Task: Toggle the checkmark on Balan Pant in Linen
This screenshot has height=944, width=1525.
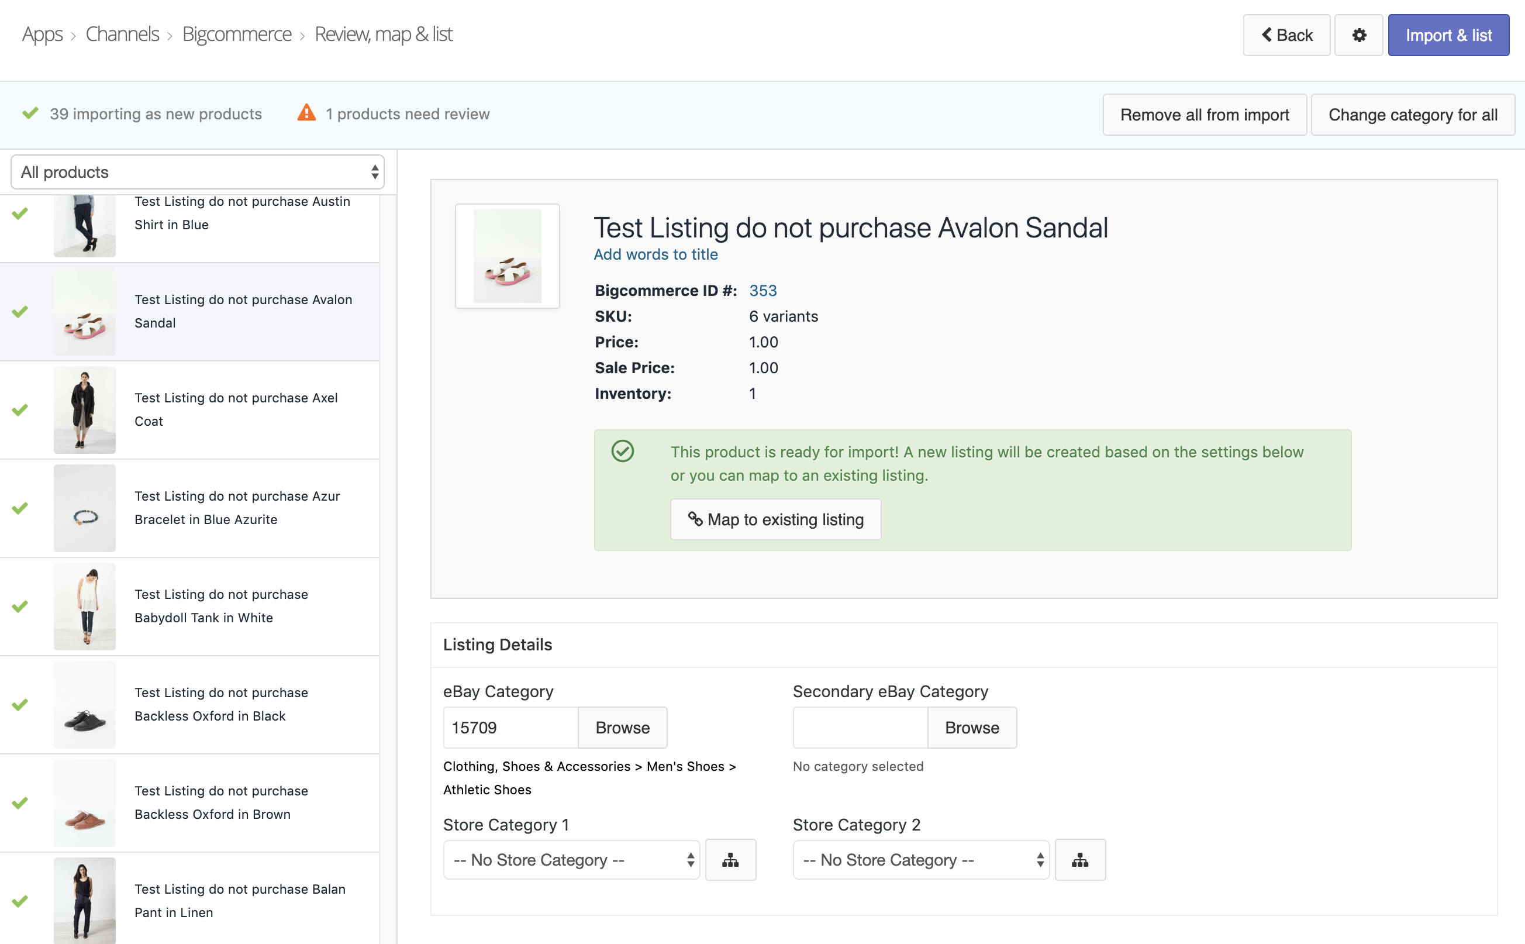Action: click(20, 900)
